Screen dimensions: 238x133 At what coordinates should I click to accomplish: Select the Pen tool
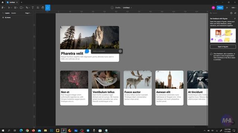27,7
